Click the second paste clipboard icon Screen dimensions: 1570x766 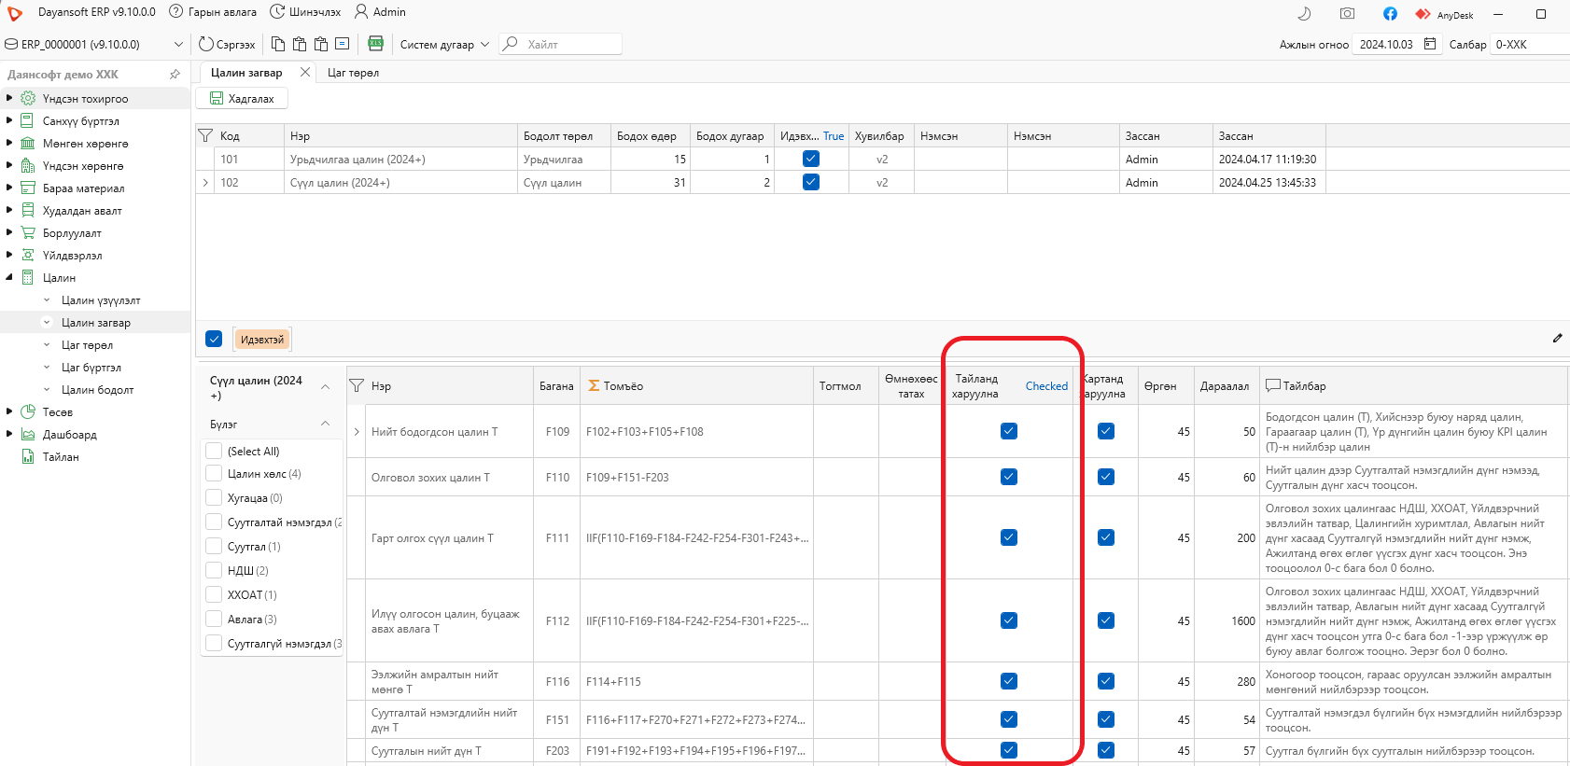pyautogui.click(x=321, y=44)
